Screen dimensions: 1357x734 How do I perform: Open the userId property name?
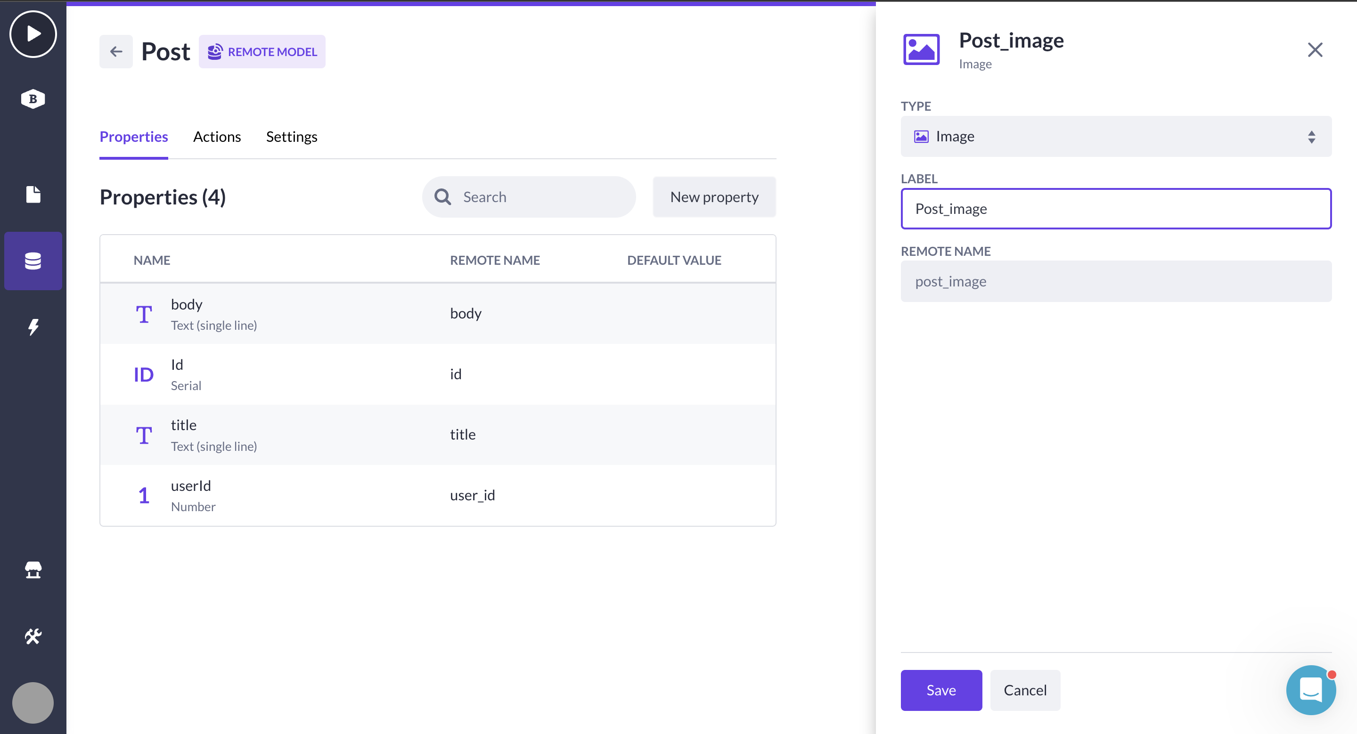coord(191,485)
